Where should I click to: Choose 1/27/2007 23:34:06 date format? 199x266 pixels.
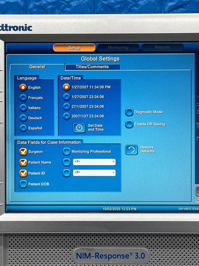click(x=67, y=97)
